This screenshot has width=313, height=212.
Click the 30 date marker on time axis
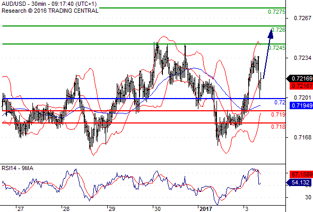(158, 209)
